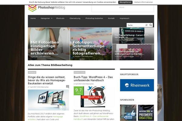Click Dirk Metzmacher author under WordPress article

click(x=88, y=84)
